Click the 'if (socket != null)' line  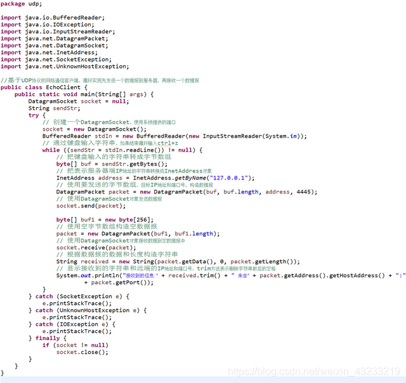point(75,346)
